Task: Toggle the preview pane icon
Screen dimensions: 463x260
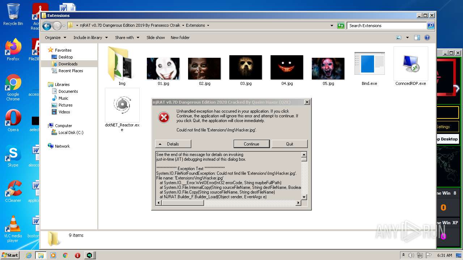Action: [417, 38]
